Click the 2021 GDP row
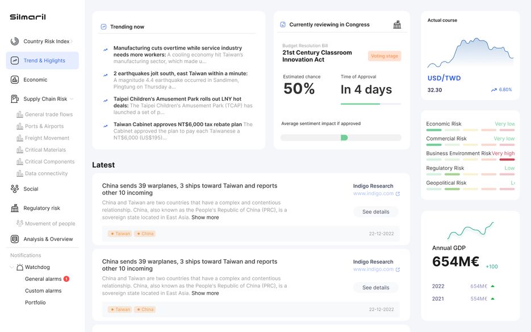Image resolution: width=531 pixels, height=332 pixels. pos(463,299)
